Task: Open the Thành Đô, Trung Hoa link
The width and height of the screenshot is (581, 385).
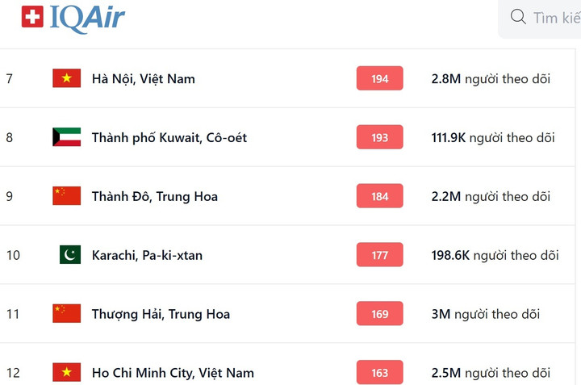Action: click(155, 197)
